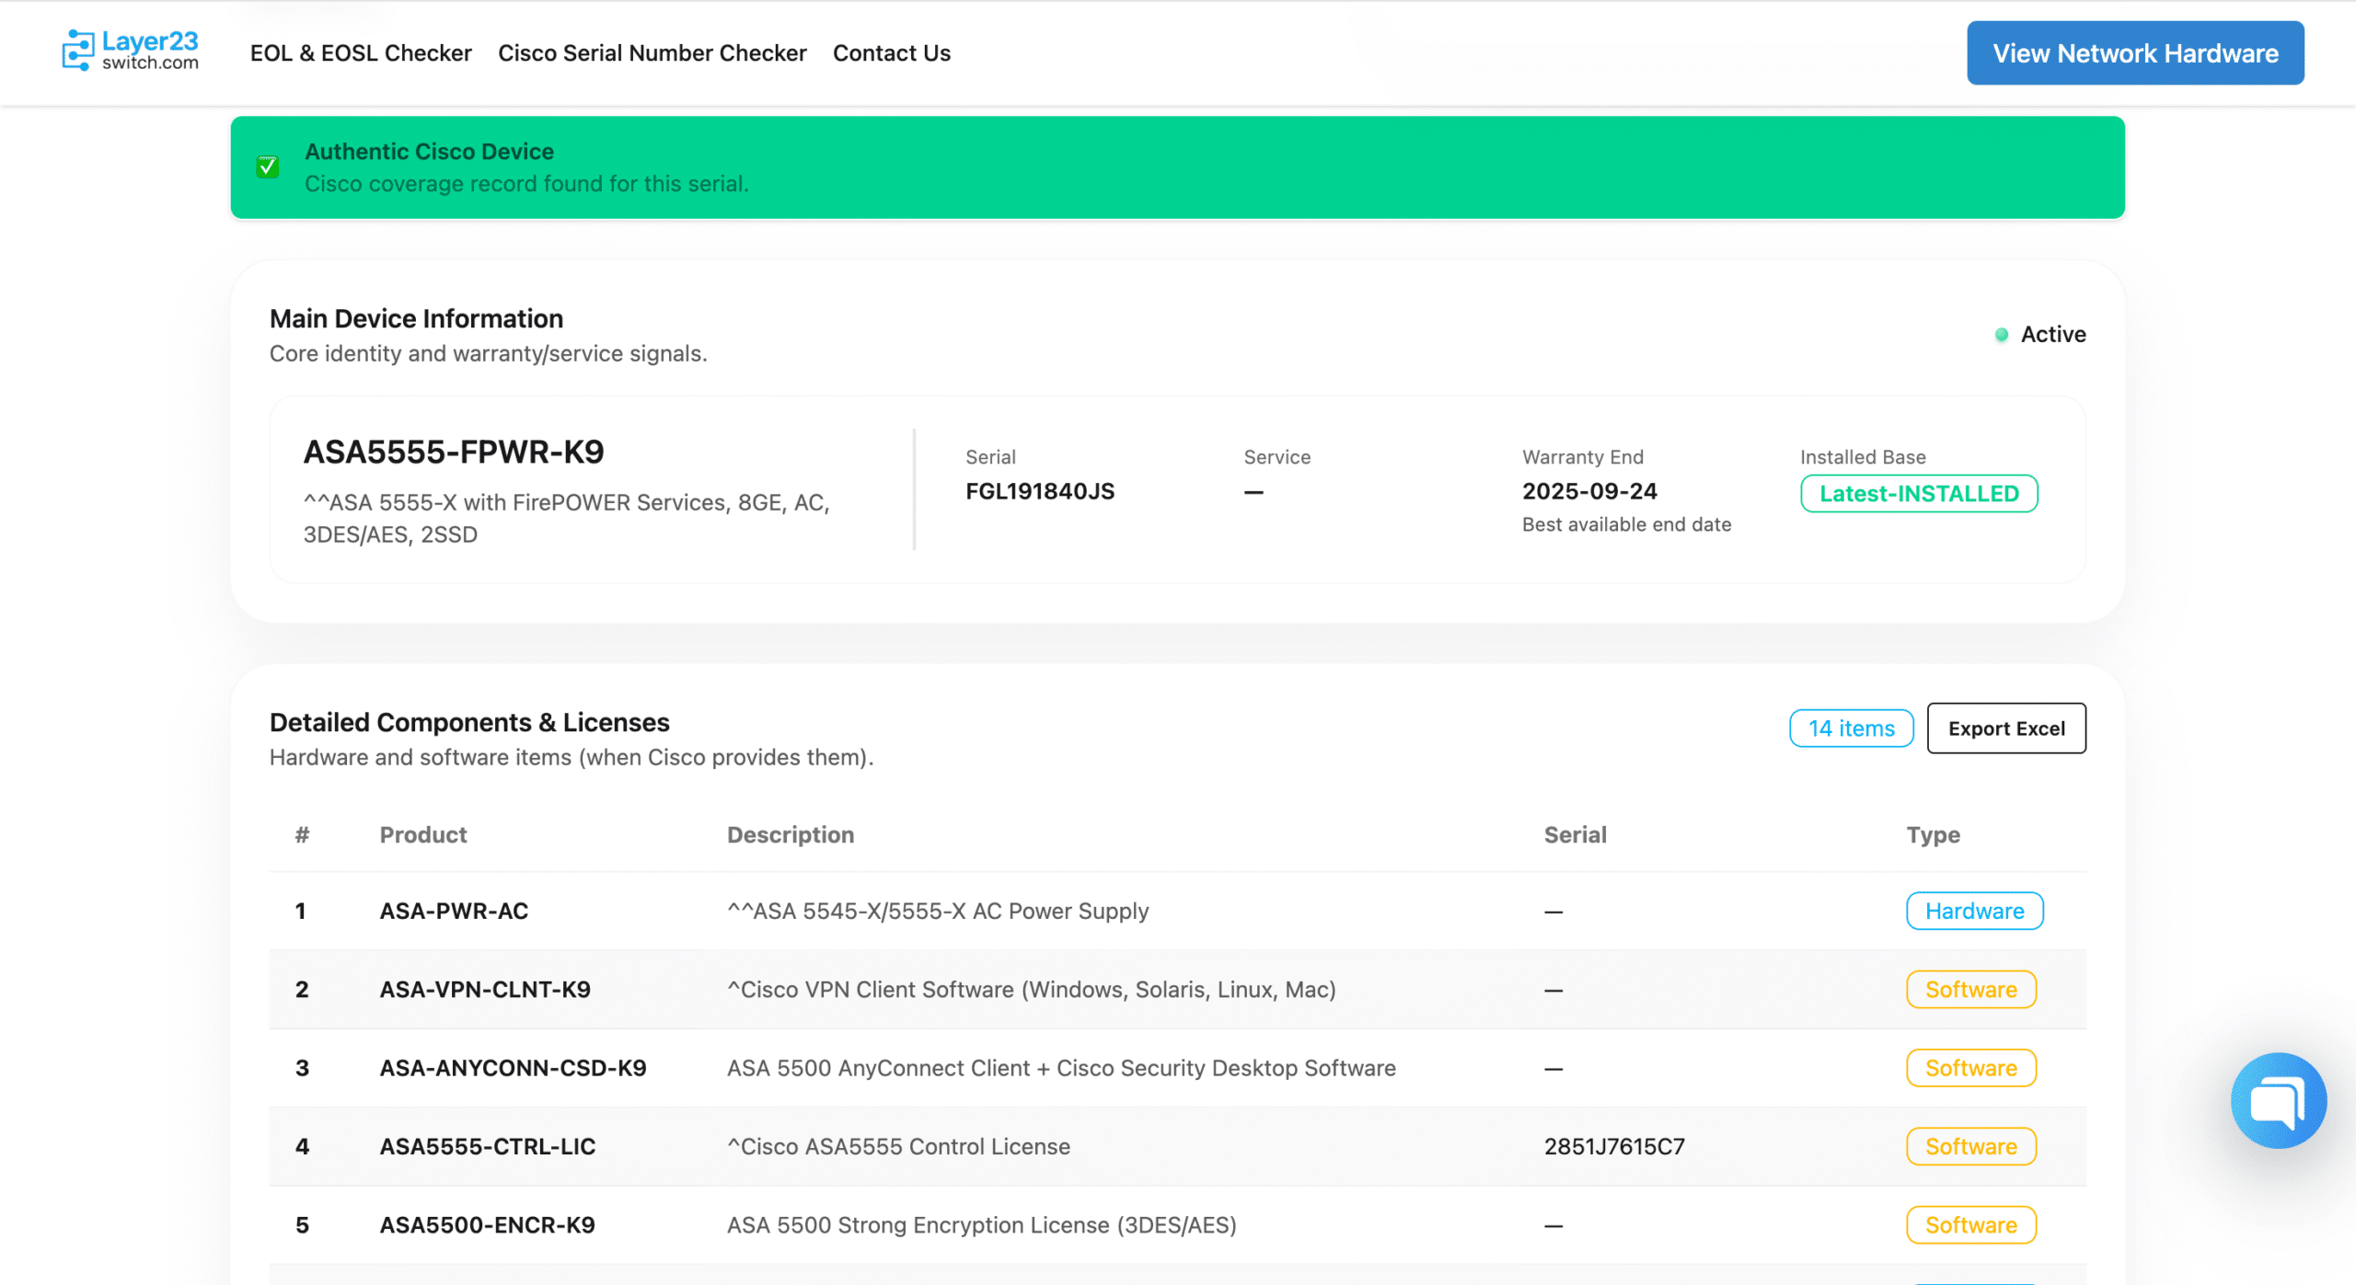Select the ASA5500-ENCR-K9 row
Viewport: 2356px width, 1285px height.
click(x=487, y=1225)
